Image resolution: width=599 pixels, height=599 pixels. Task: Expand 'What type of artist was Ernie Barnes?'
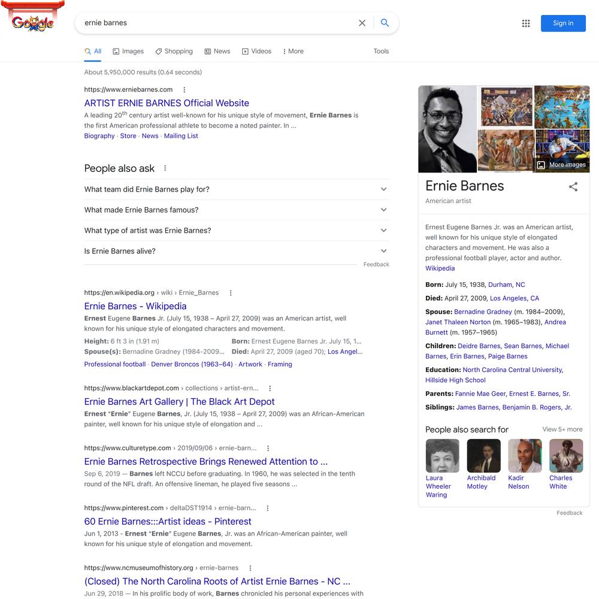click(237, 231)
